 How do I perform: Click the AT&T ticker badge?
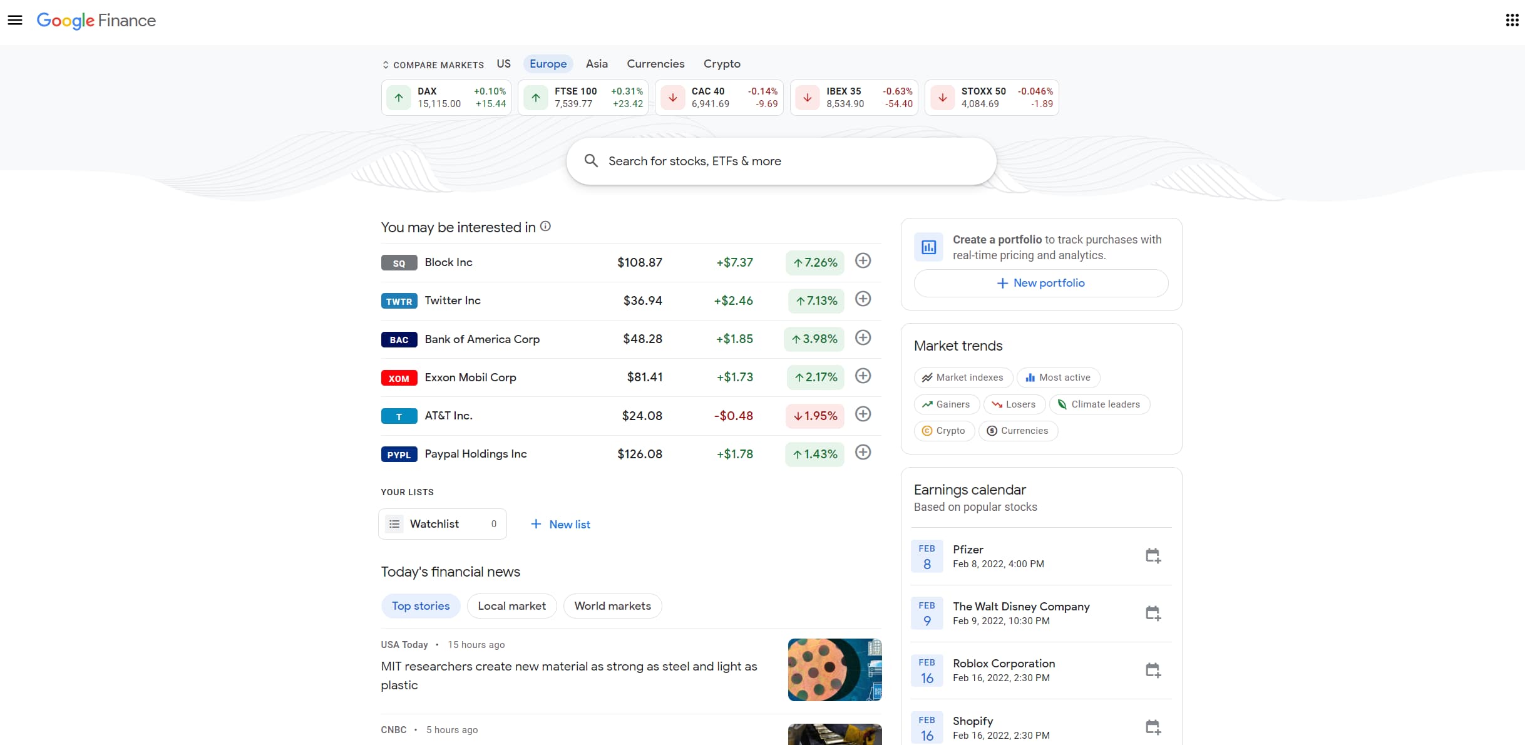pyautogui.click(x=399, y=416)
